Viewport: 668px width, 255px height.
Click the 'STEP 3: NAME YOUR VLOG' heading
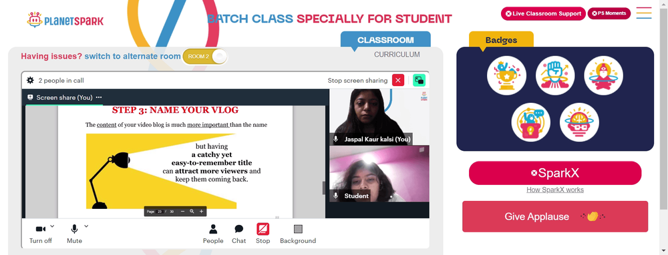coord(175,110)
